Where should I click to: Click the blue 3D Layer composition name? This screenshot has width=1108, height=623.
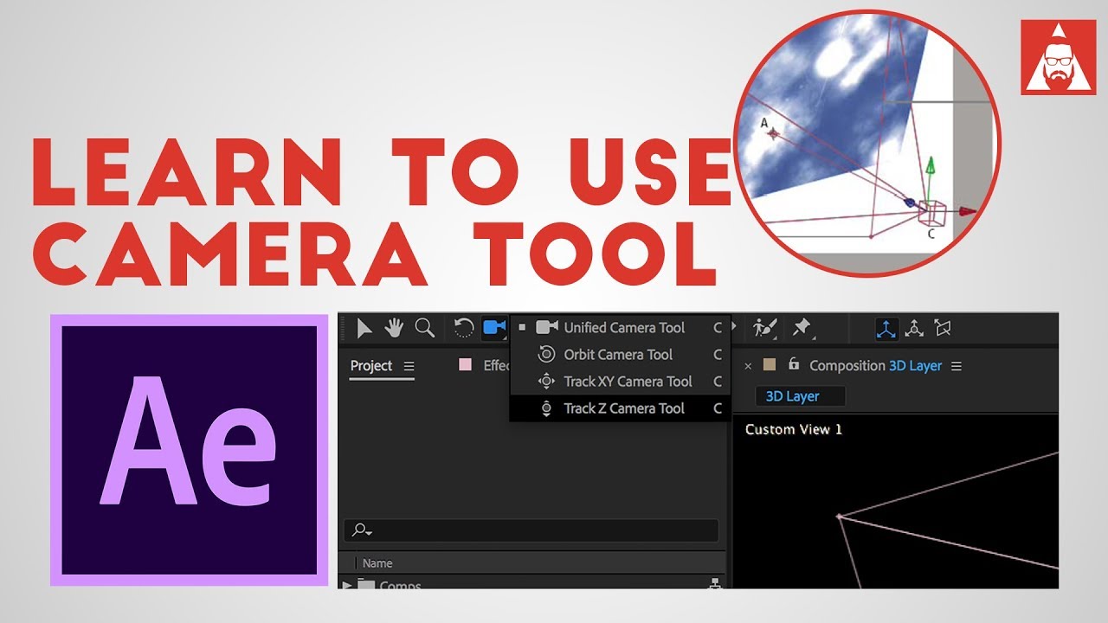[915, 366]
